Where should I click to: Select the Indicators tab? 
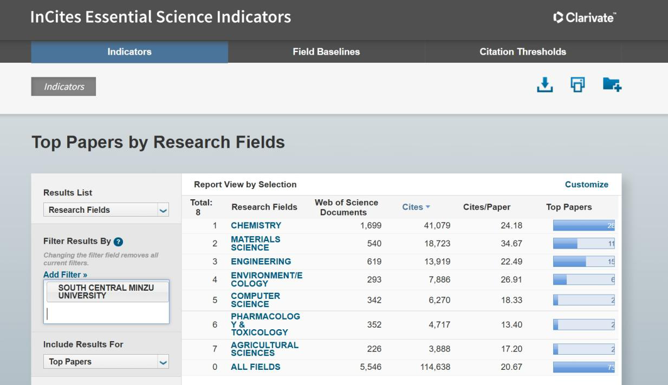tap(129, 52)
